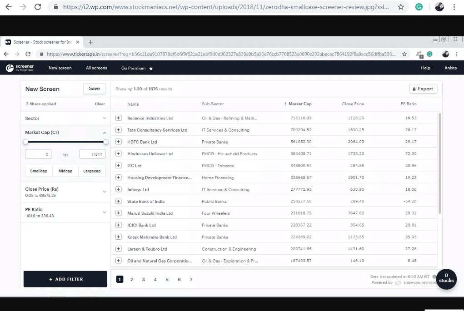
Task: Grab the Market Cap maximum slider handle
Action: [x=105, y=142]
